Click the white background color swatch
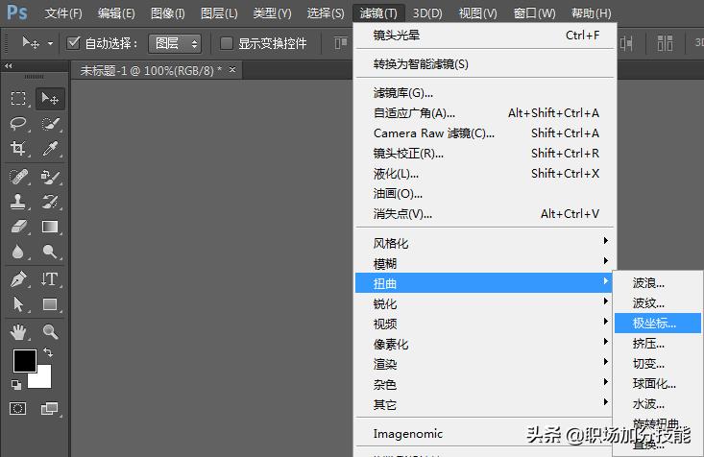704x457 pixels. tap(44, 380)
